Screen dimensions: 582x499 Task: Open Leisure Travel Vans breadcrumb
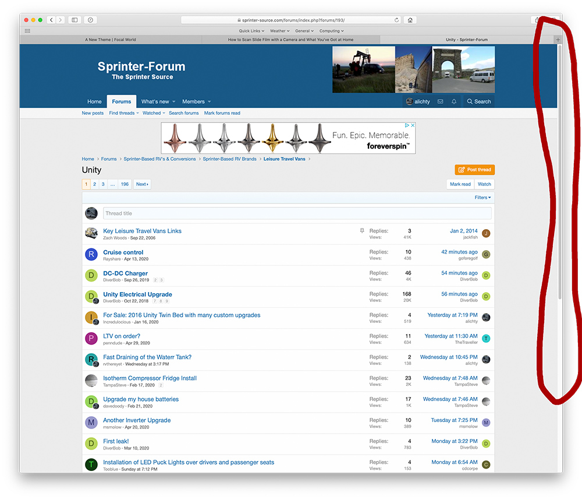(x=285, y=159)
